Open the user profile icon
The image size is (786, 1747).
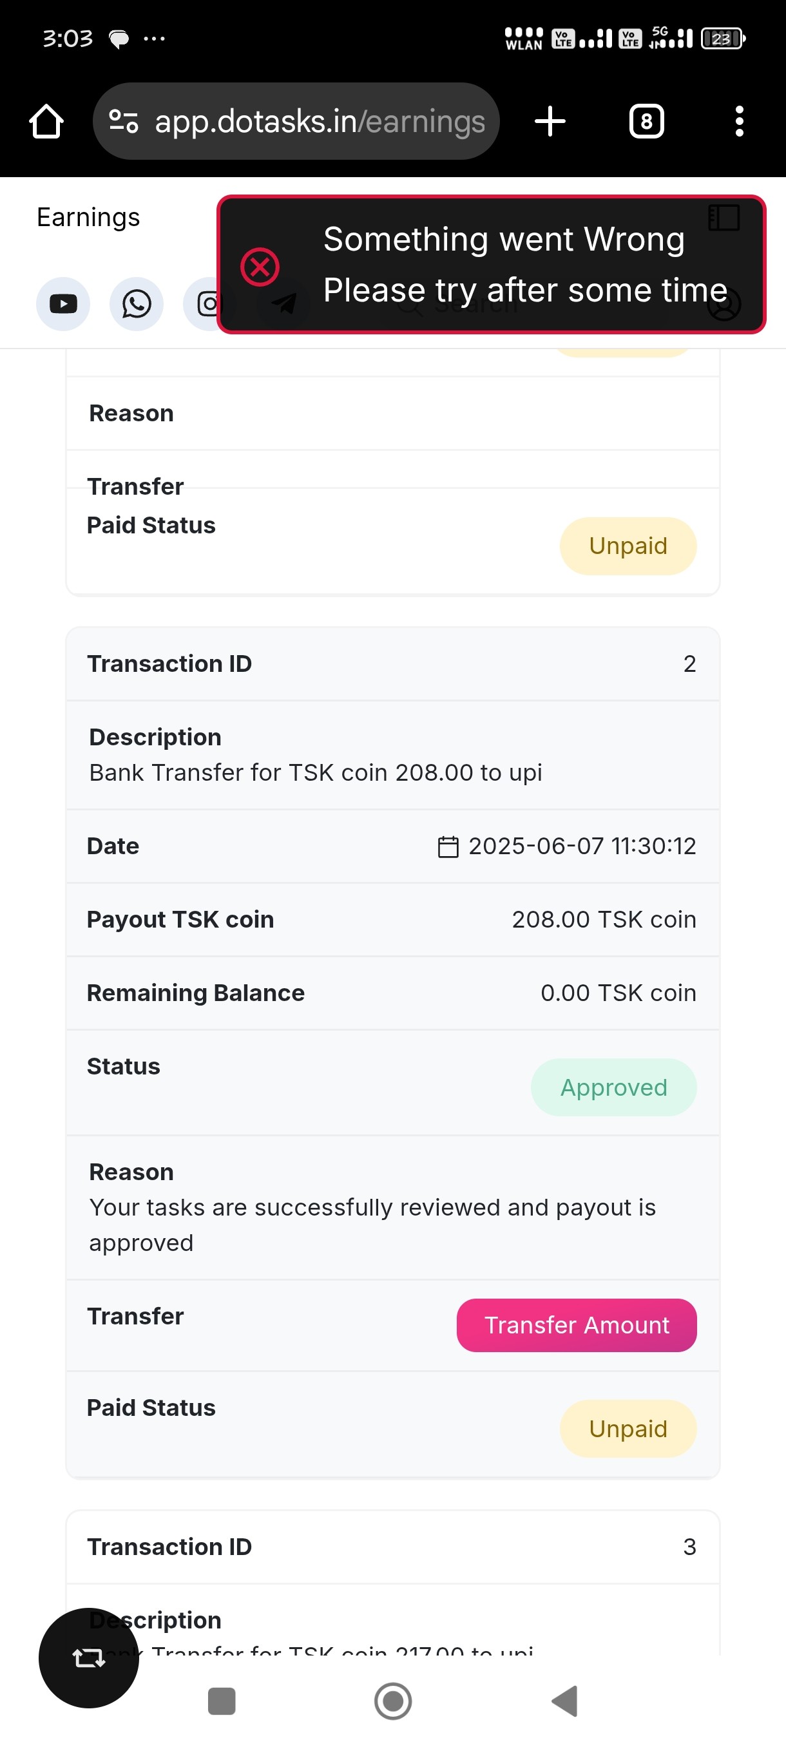(724, 305)
